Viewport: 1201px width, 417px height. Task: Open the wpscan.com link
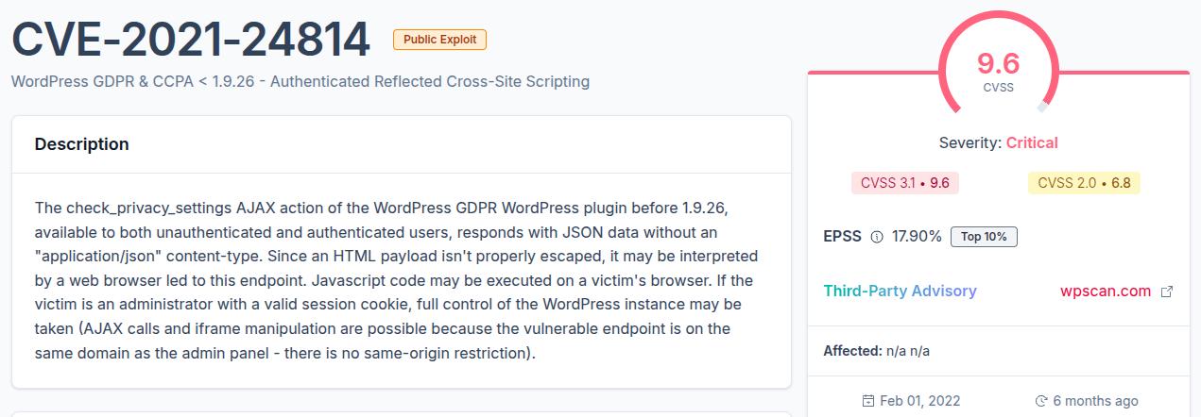coord(1106,291)
